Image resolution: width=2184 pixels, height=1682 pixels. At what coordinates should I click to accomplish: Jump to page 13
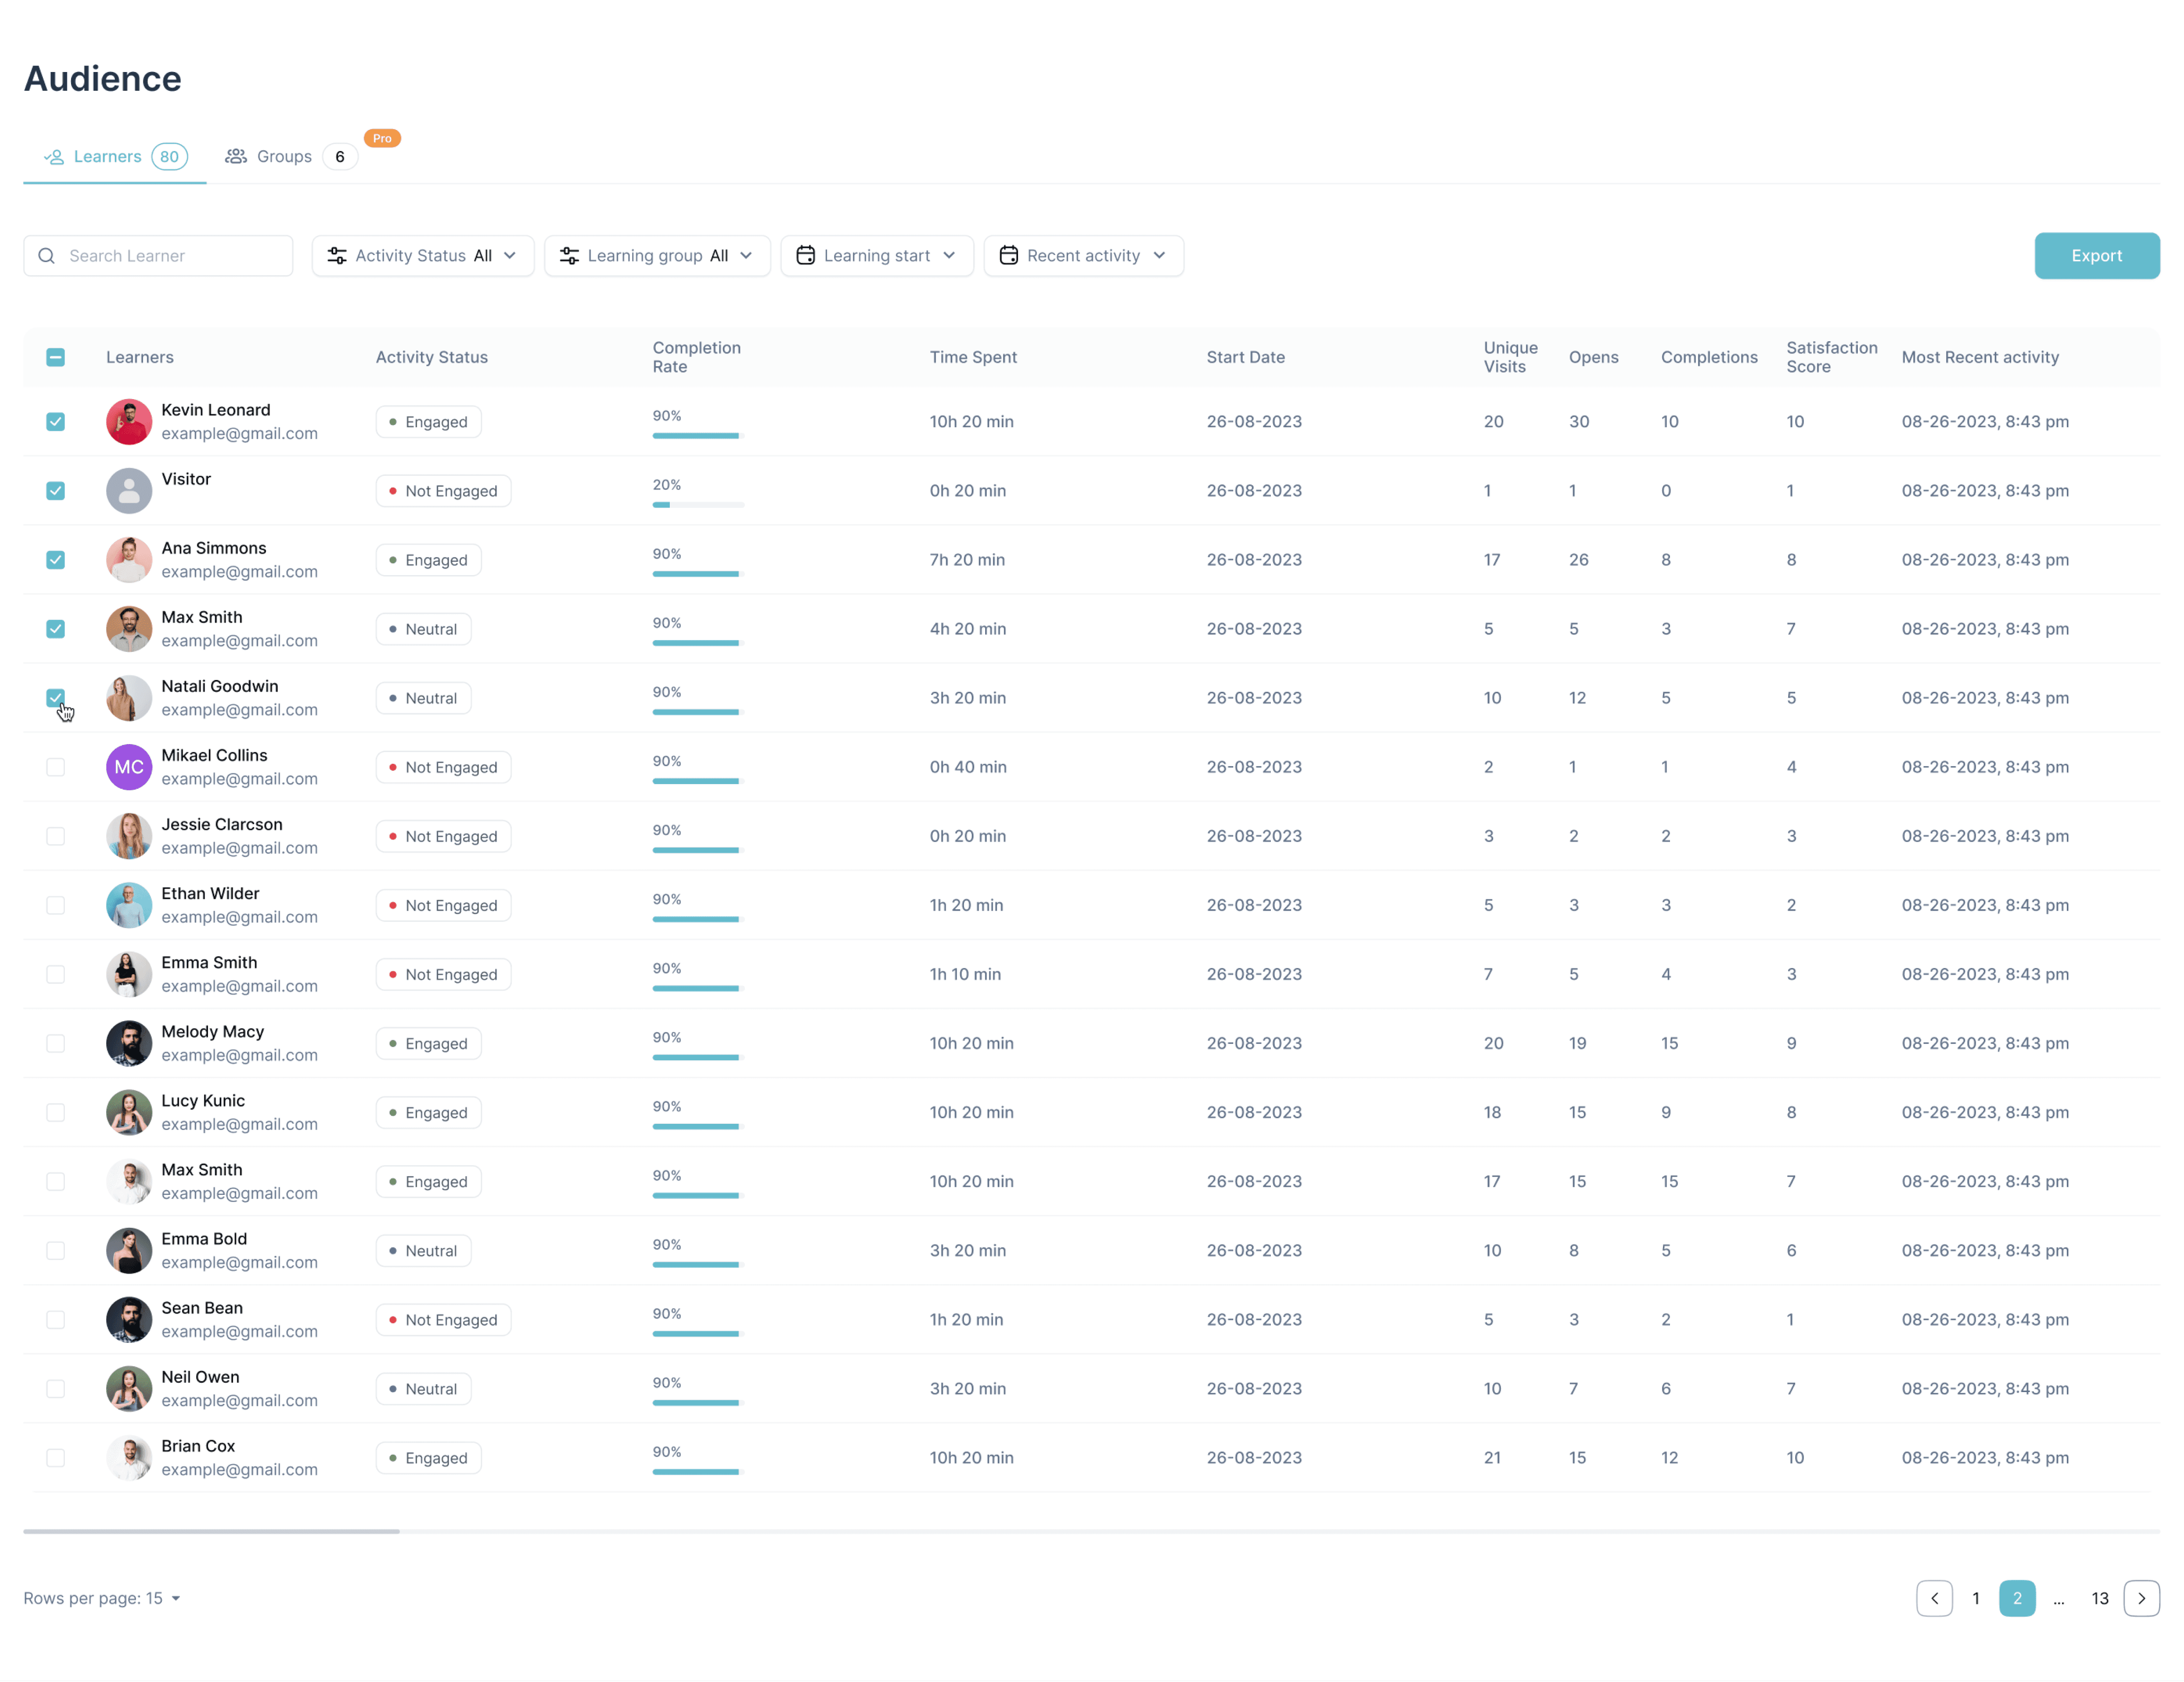pos(2099,1598)
